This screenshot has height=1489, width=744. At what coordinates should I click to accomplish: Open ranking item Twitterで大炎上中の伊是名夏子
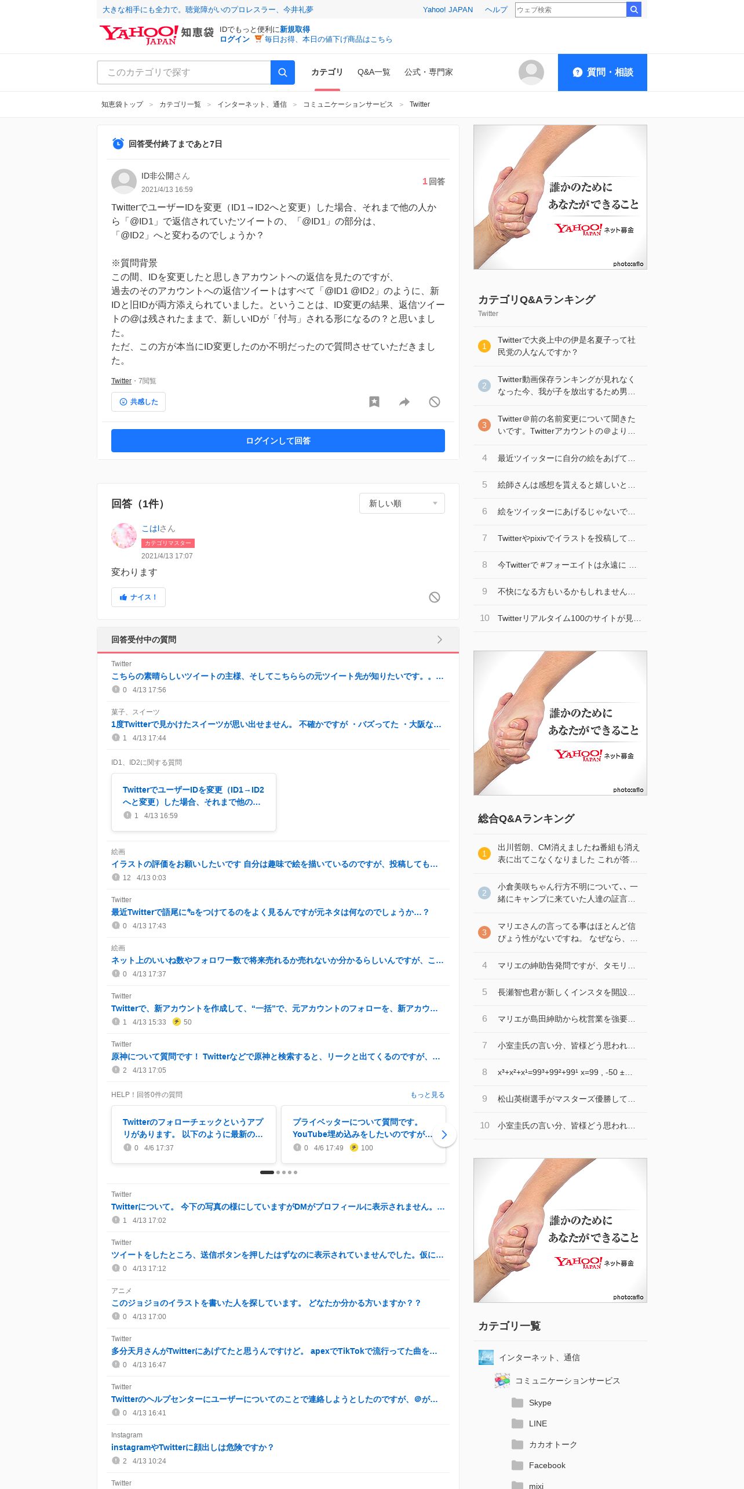(567, 346)
